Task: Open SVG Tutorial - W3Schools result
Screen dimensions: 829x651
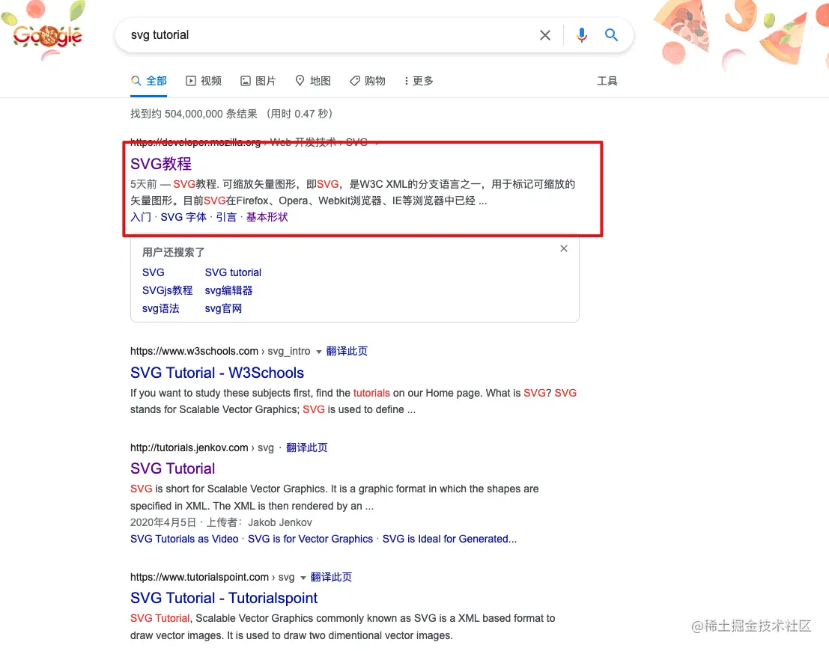Action: click(217, 373)
